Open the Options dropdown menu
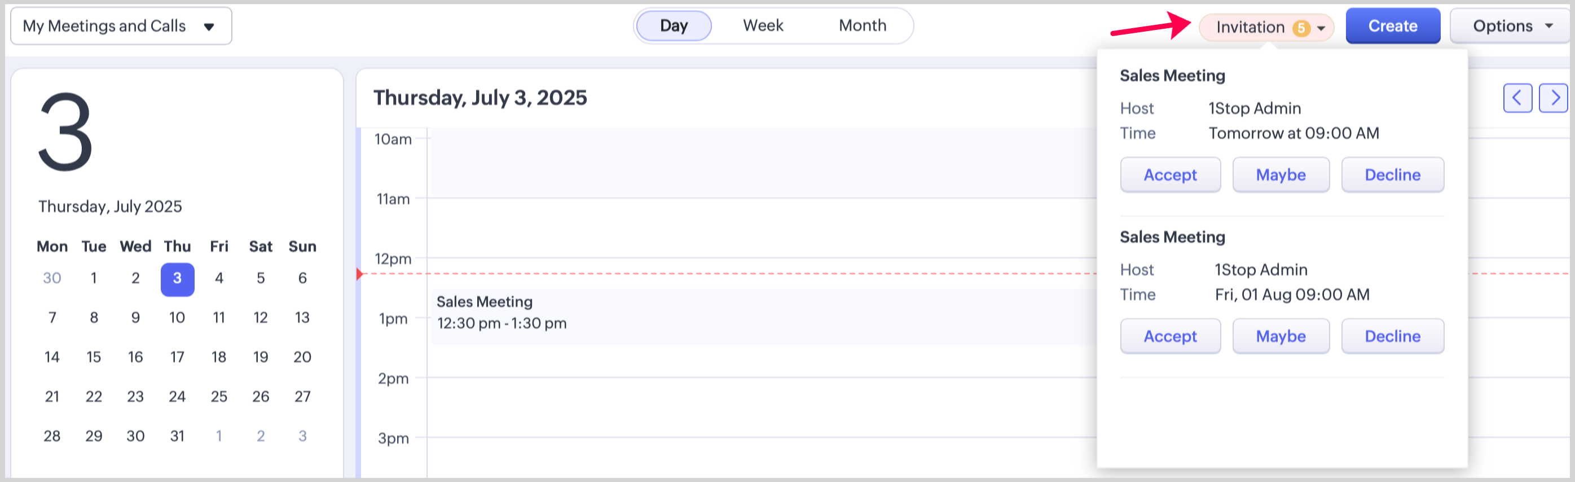This screenshot has height=482, width=1575. pyautogui.click(x=1511, y=26)
